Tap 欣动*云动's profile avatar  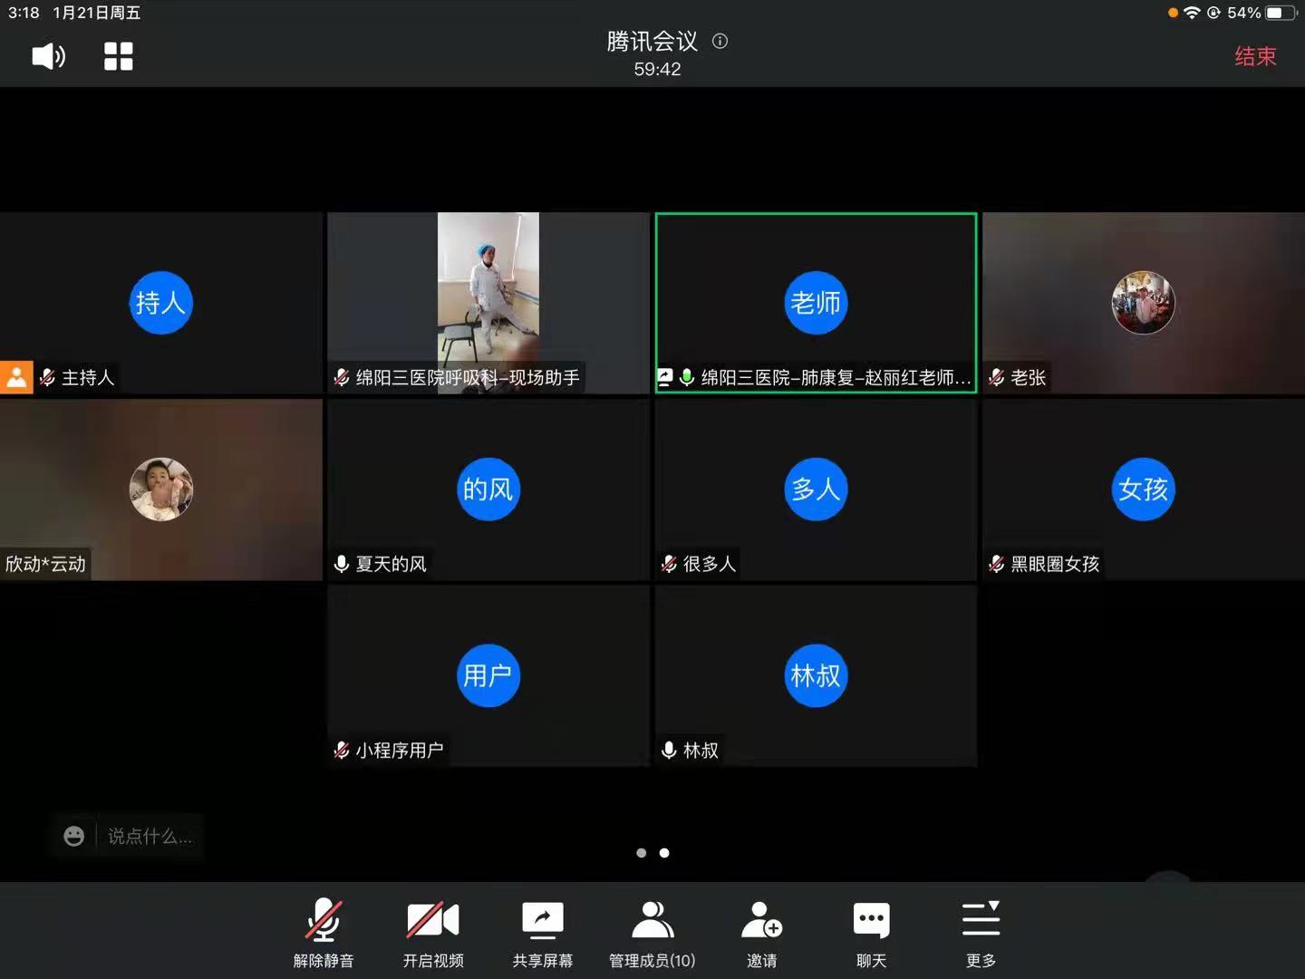161,489
